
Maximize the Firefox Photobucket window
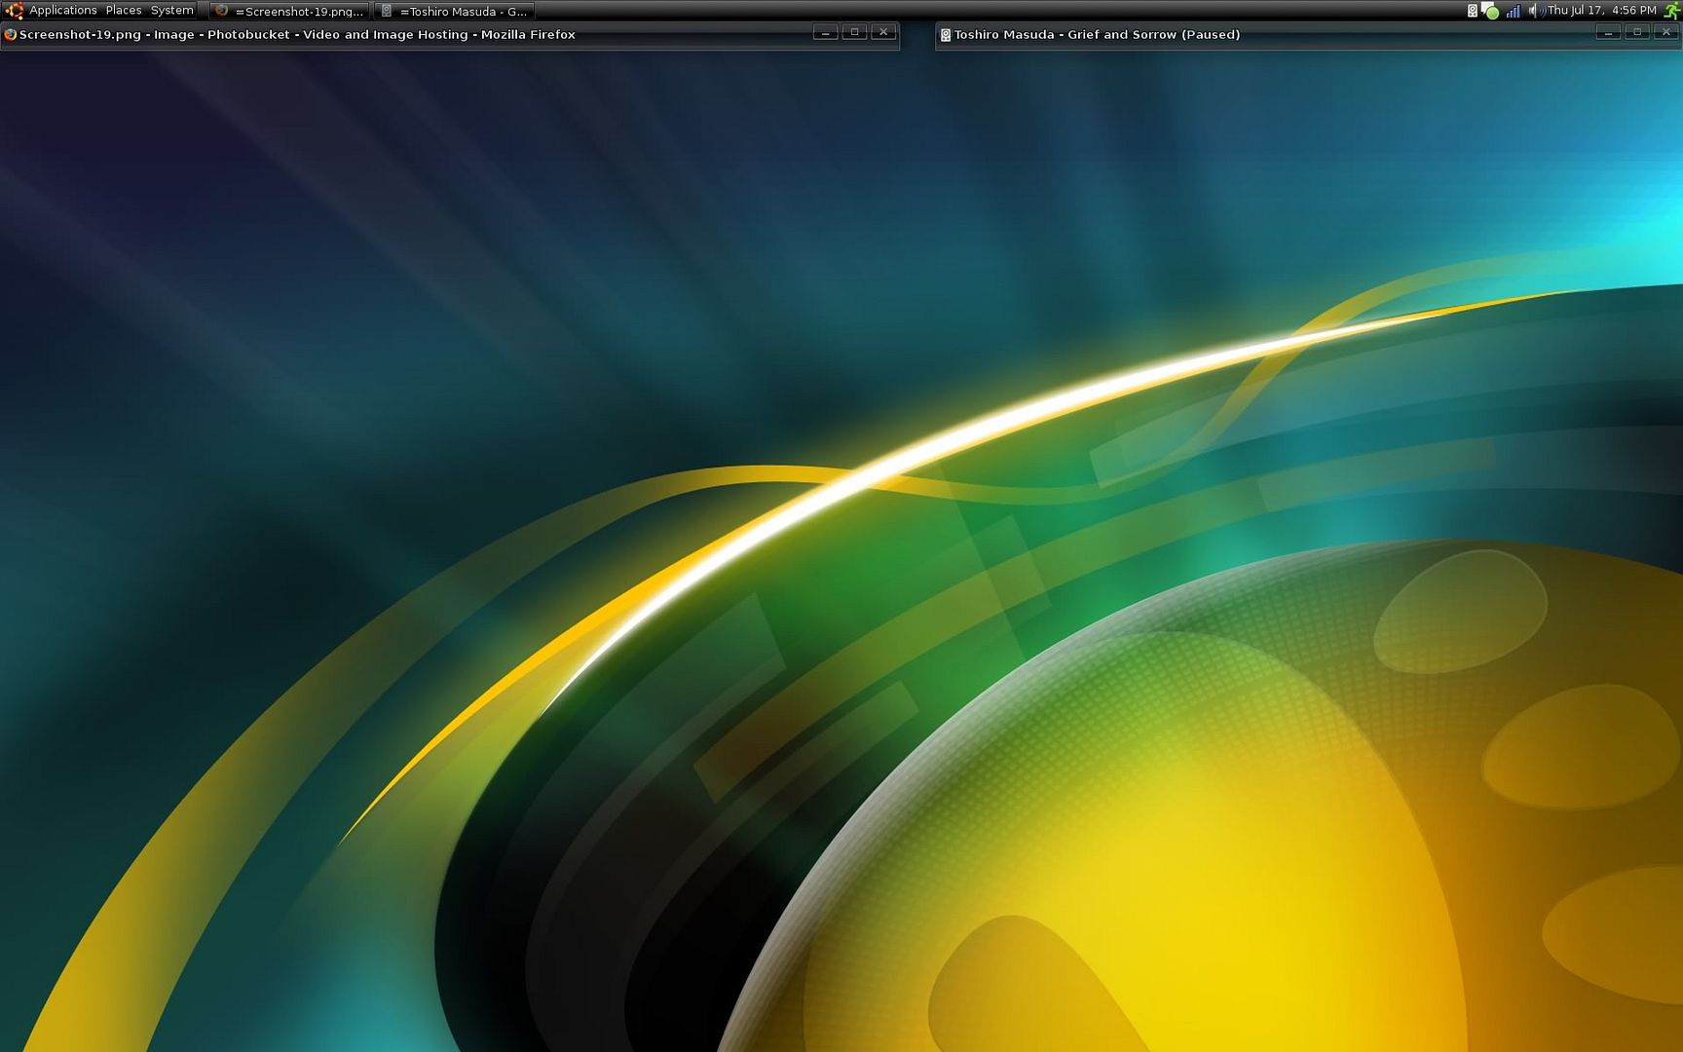coord(854,32)
